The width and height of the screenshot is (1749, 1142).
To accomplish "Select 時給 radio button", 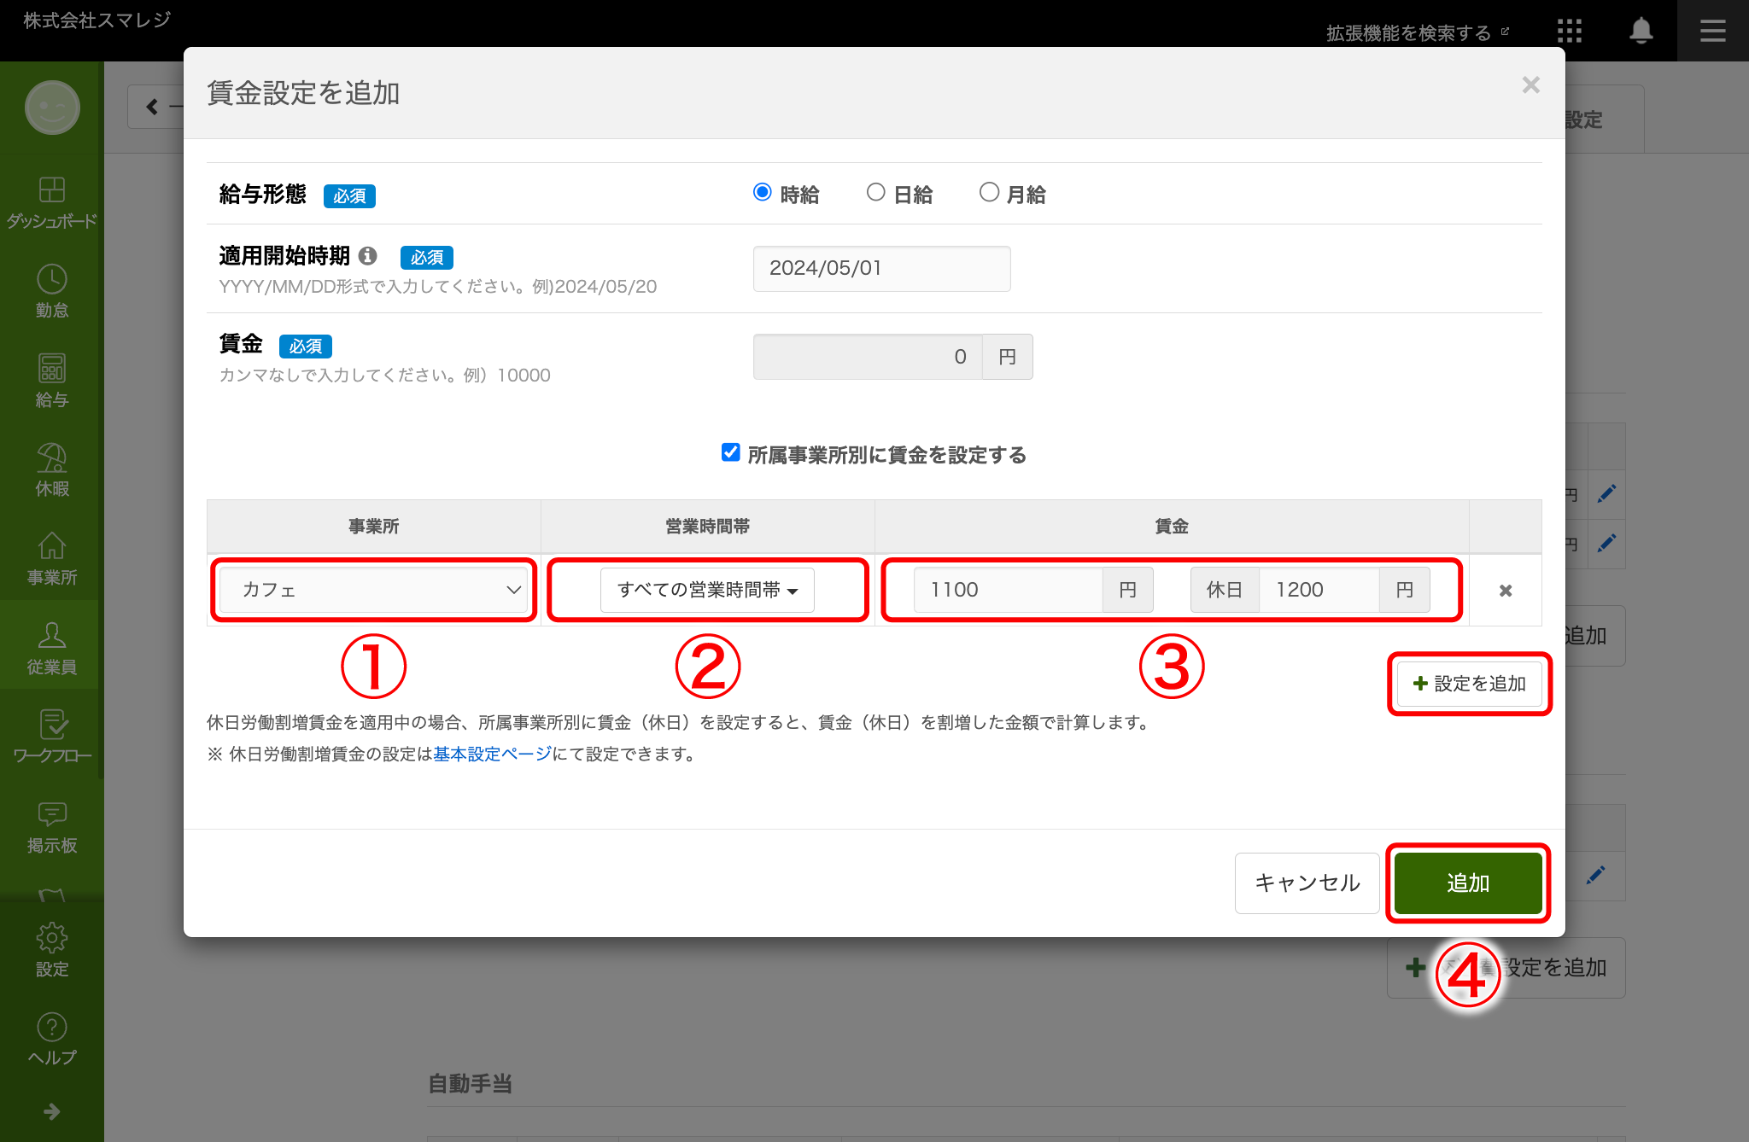I will click(x=763, y=193).
